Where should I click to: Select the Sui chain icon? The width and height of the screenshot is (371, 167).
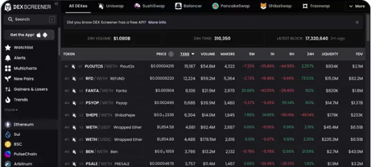click(8, 134)
